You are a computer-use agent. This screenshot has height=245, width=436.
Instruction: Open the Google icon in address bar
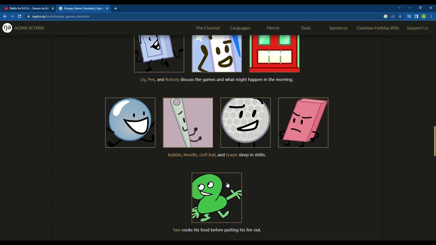386,16
